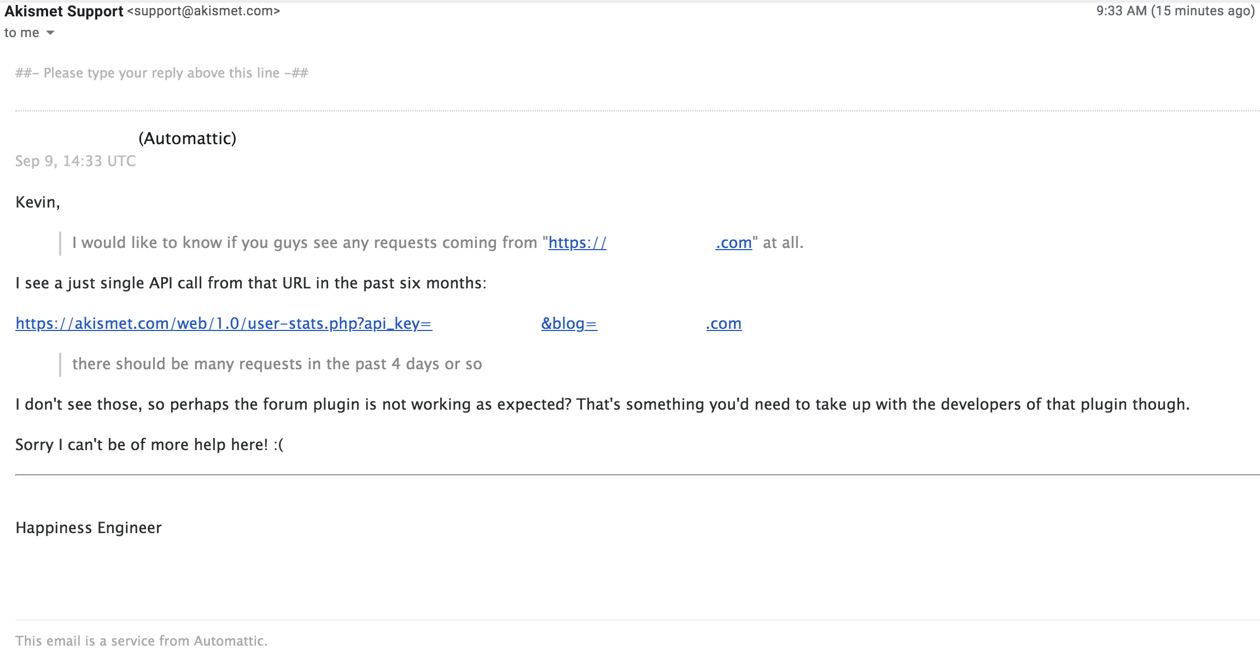This screenshot has width=1260, height=662.
Task: Click the support@akismet.com sender address
Action: click(x=203, y=11)
